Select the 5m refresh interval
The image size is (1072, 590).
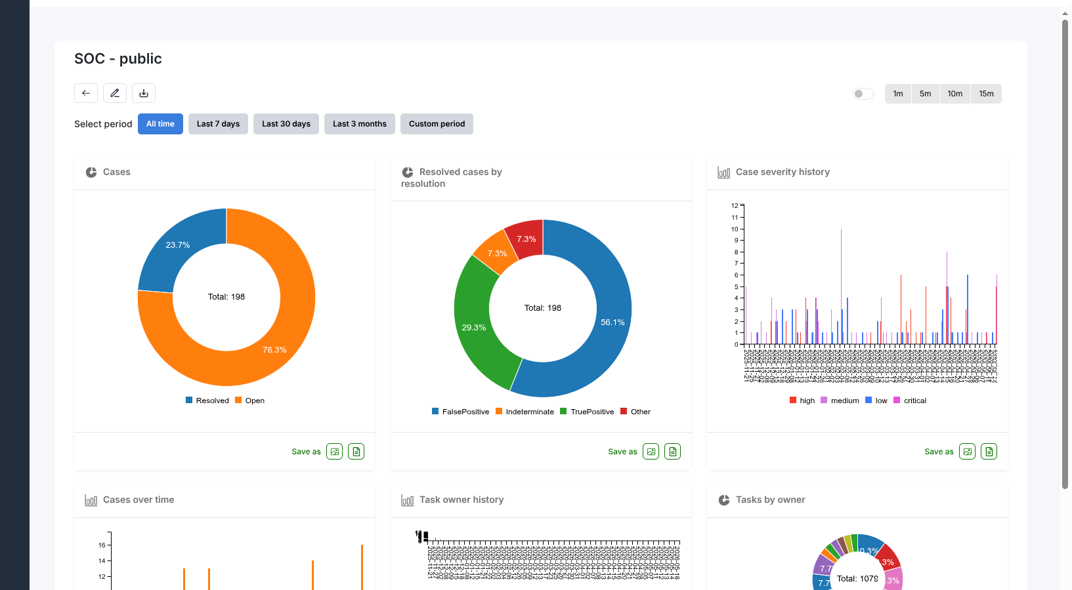pyautogui.click(x=925, y=94)
